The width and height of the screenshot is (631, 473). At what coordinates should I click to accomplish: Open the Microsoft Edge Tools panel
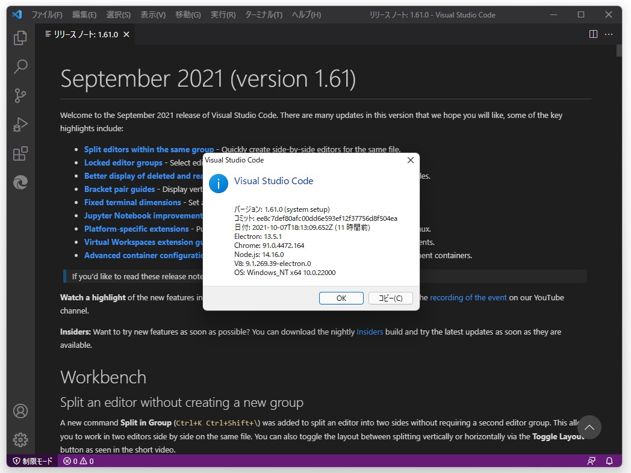tap(20, 182)
